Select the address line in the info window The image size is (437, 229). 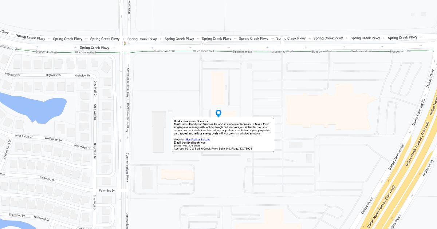pos(213,149)
